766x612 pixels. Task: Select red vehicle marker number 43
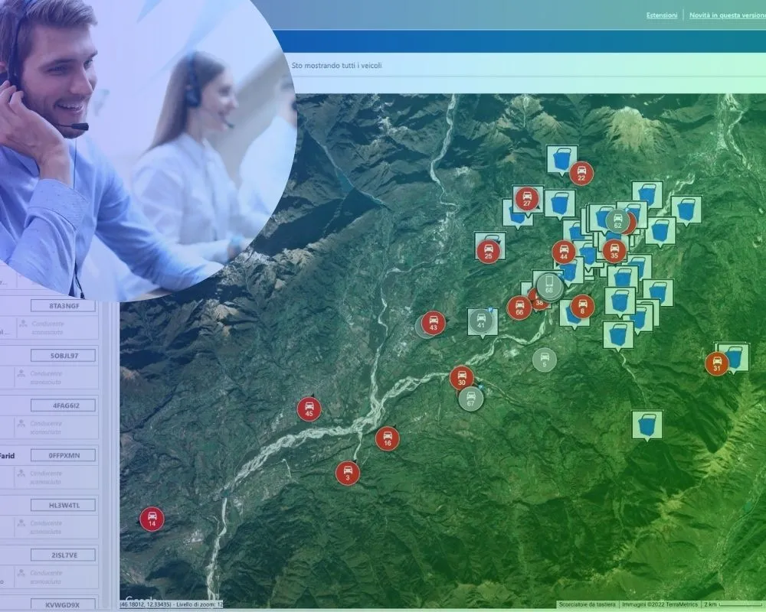(x=433, y=323)
